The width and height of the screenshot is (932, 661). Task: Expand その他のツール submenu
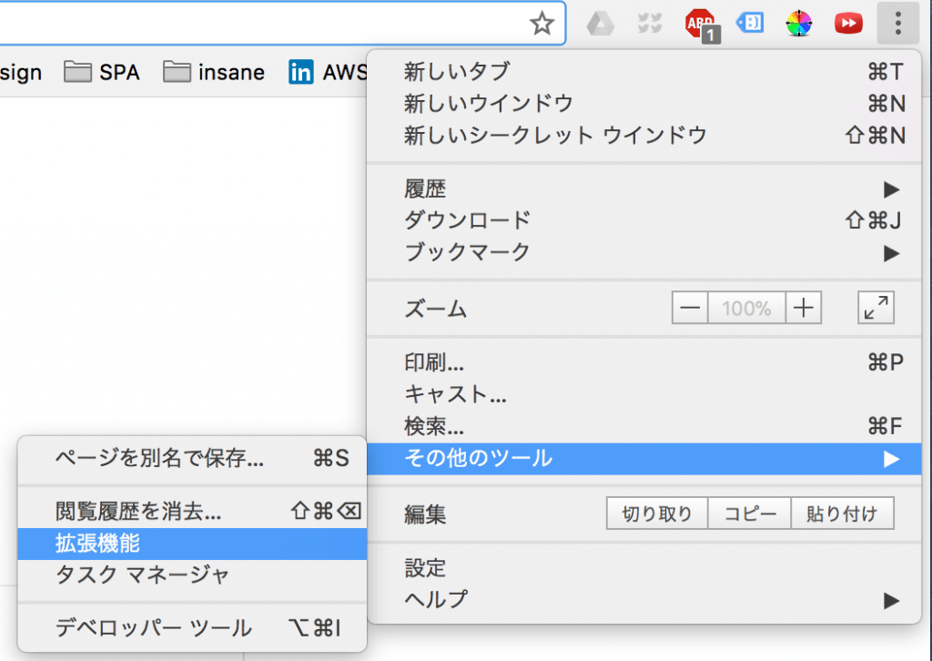point(643,459)
